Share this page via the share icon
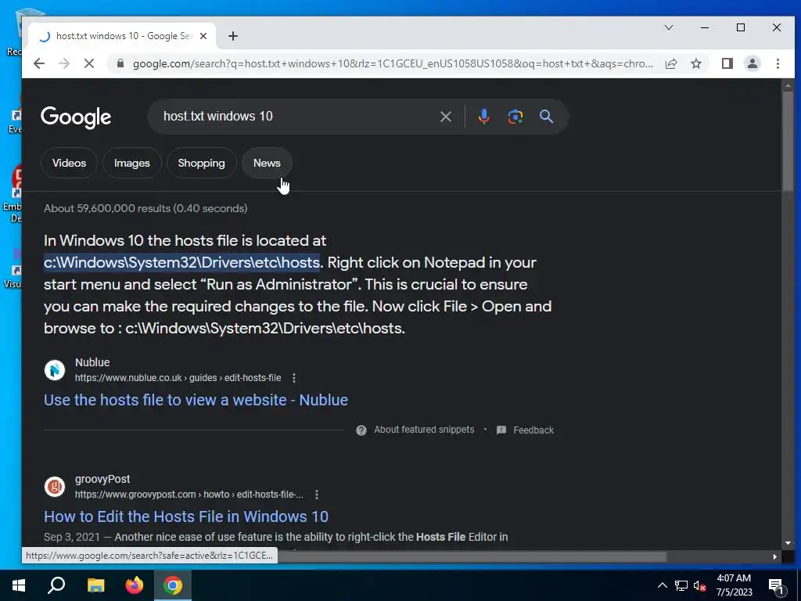This screenshot has width=801, height=601. coord(671,63)
